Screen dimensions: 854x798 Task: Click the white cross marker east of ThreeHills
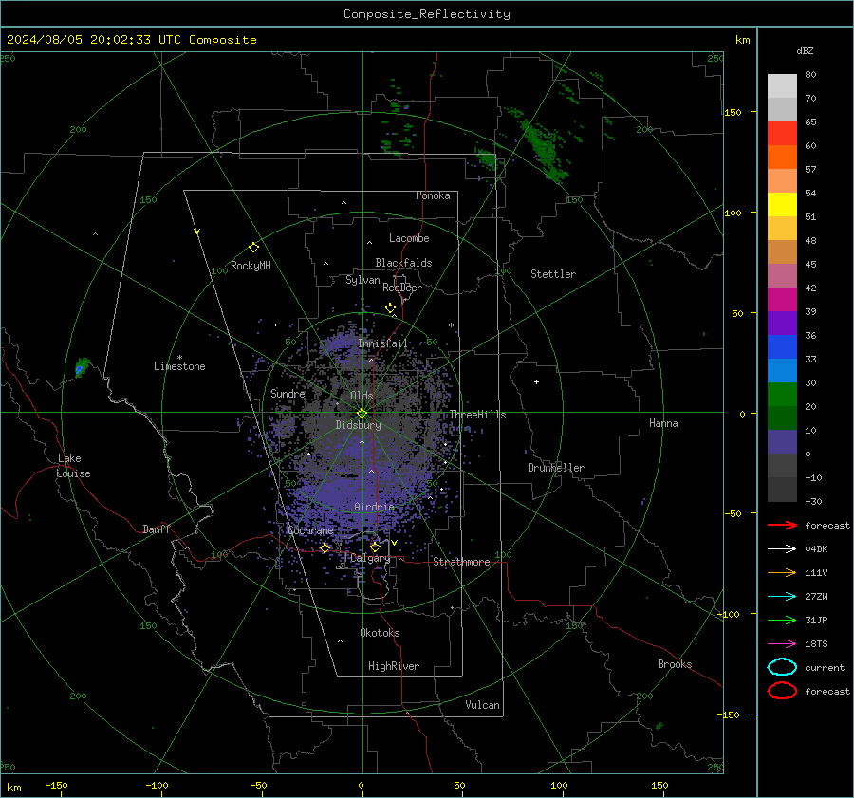tap(536, 381)
